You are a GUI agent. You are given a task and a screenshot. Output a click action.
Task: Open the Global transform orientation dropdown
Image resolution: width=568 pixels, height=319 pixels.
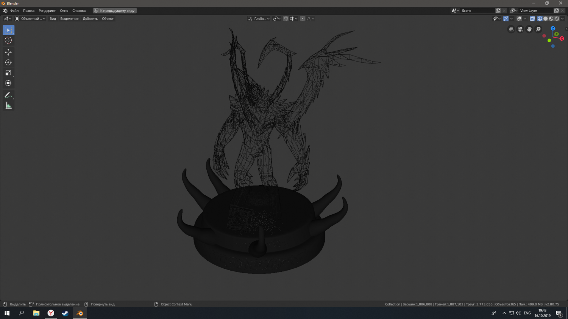click(259, 19)
